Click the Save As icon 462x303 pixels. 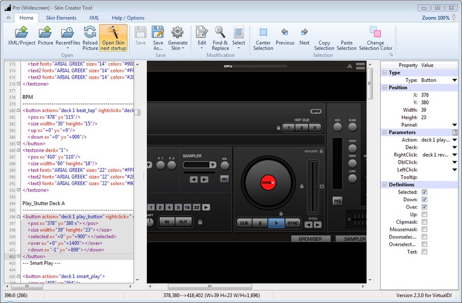pos(158,33)
